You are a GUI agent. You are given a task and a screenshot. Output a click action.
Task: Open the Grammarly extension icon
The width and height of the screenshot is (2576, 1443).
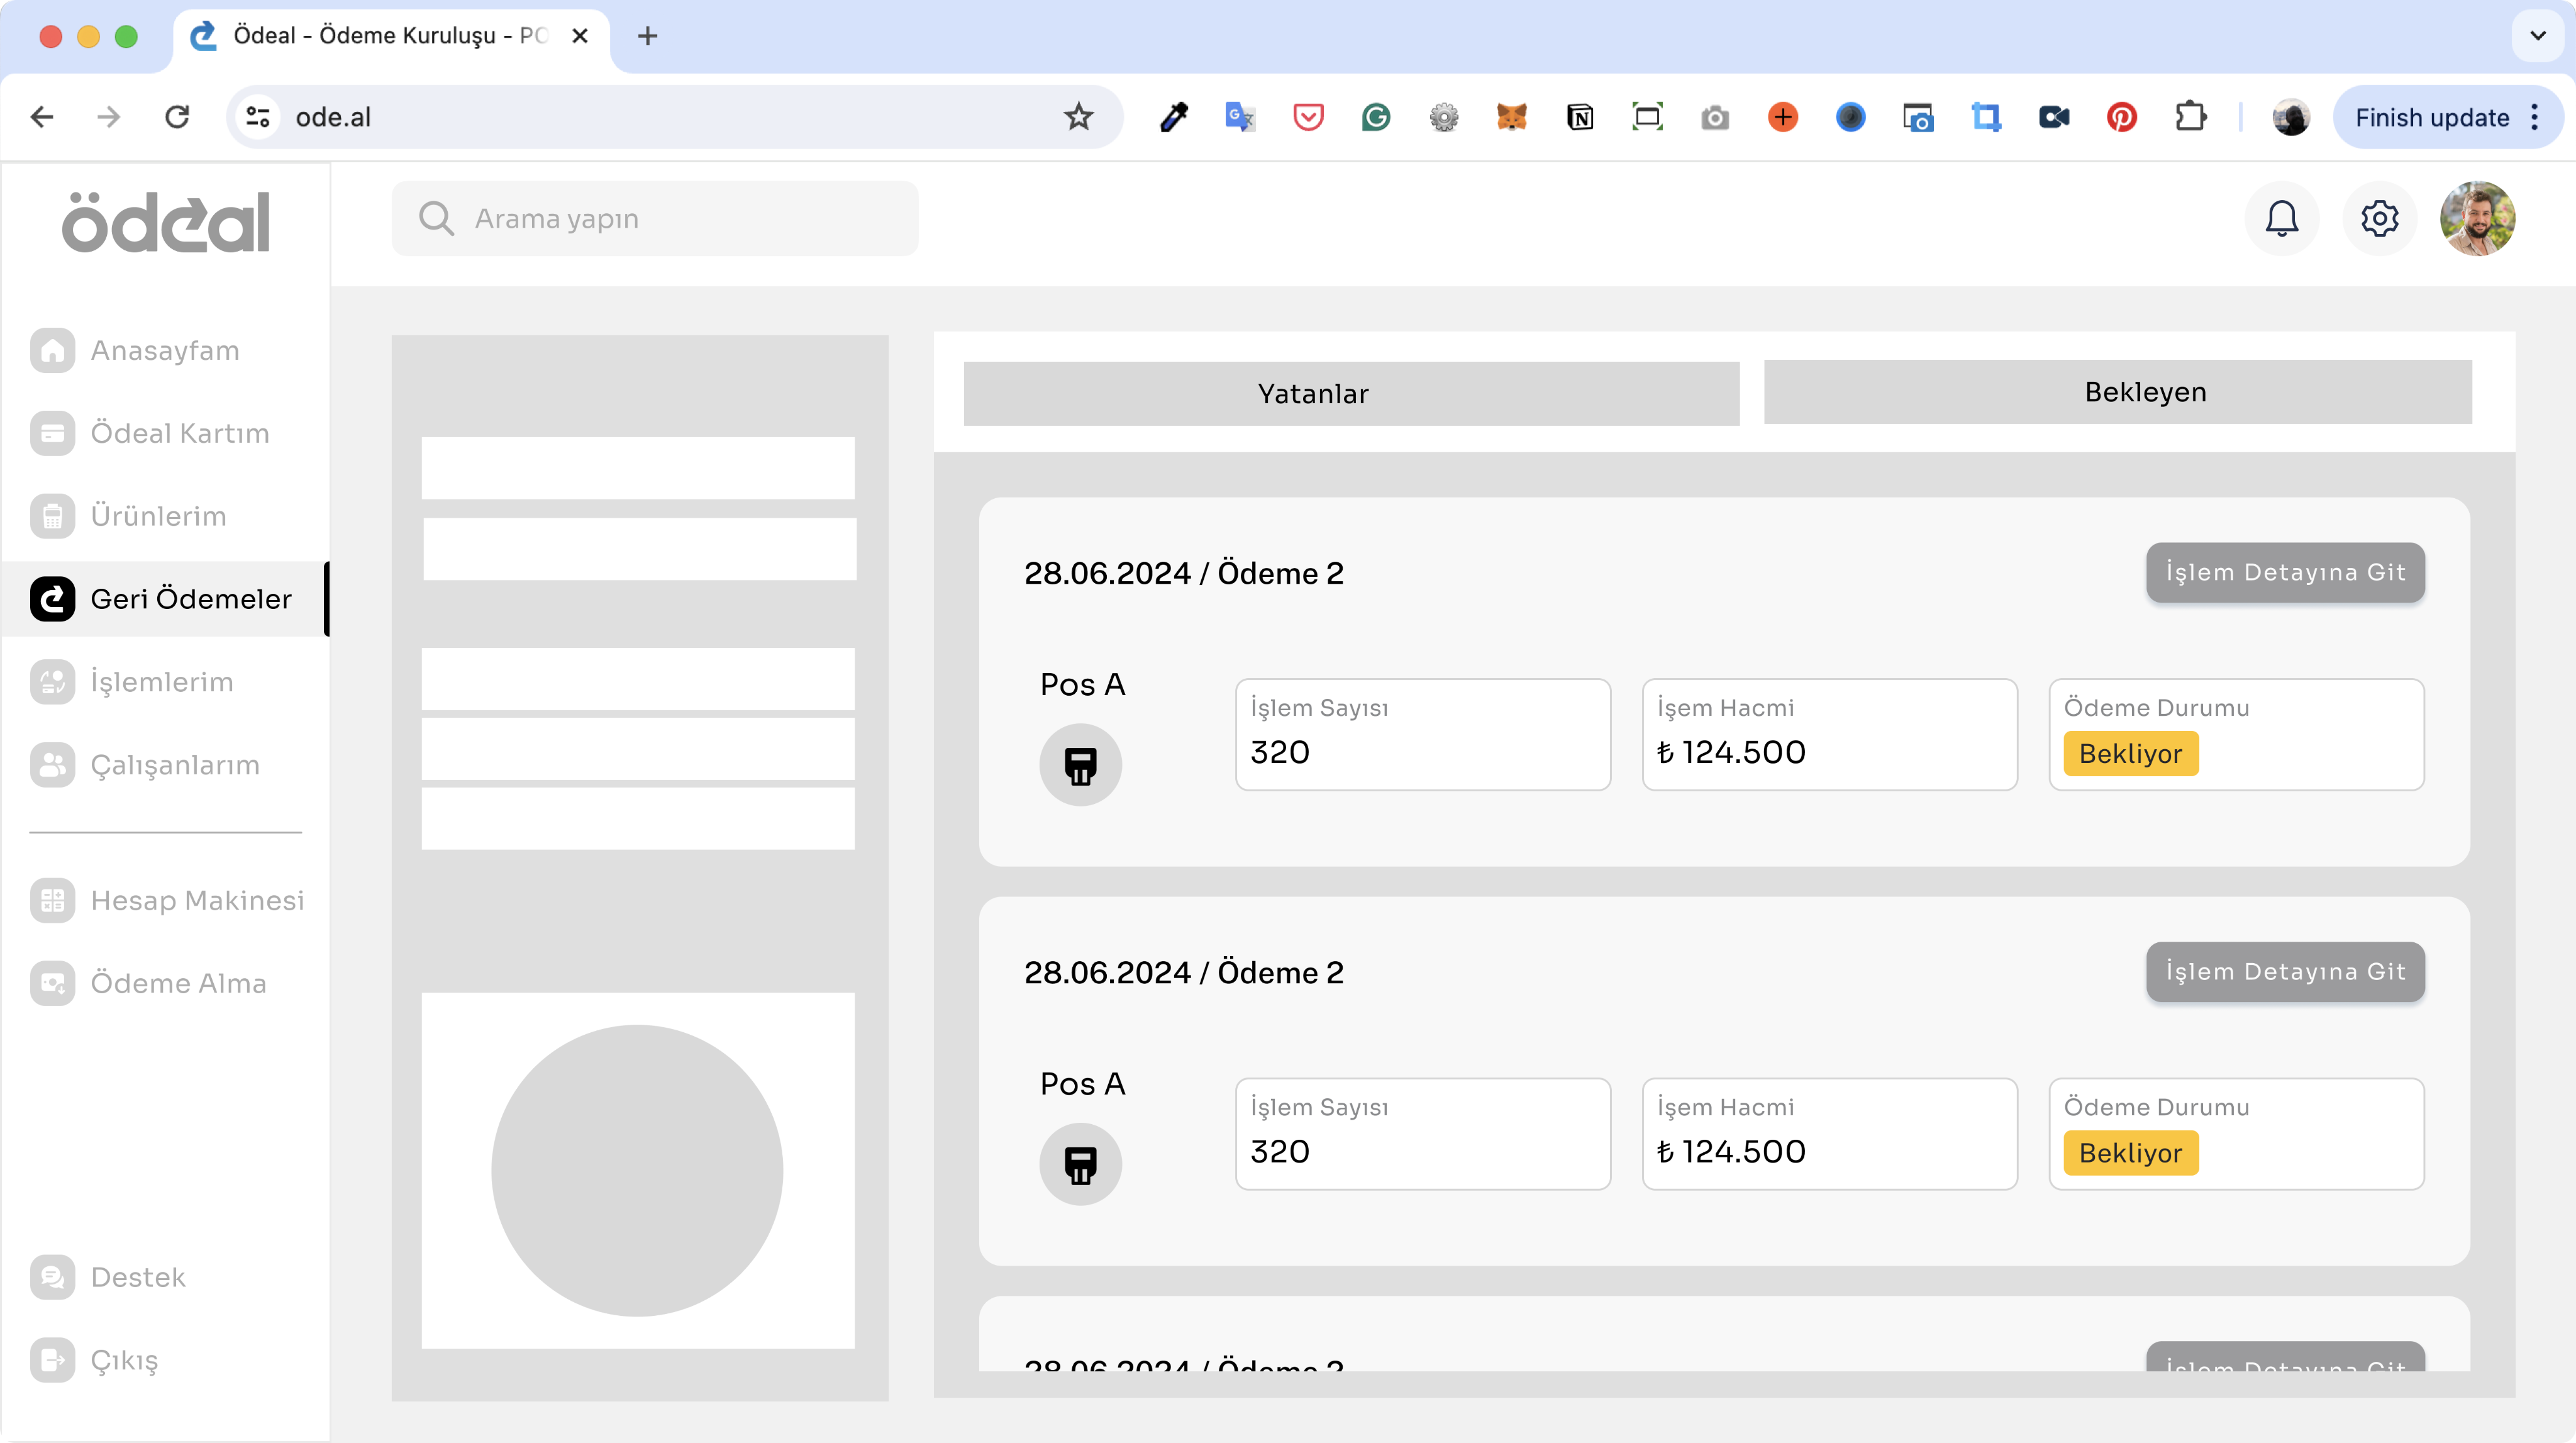(x=1376, y=117)
